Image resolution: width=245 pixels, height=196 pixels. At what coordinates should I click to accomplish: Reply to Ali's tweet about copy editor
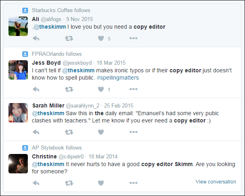[x=36, y=38]
